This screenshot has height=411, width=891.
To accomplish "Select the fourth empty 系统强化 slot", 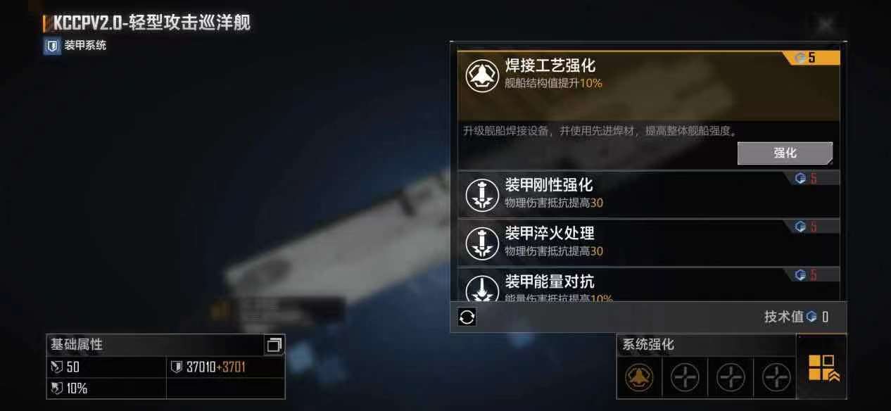I will [776, 378].
